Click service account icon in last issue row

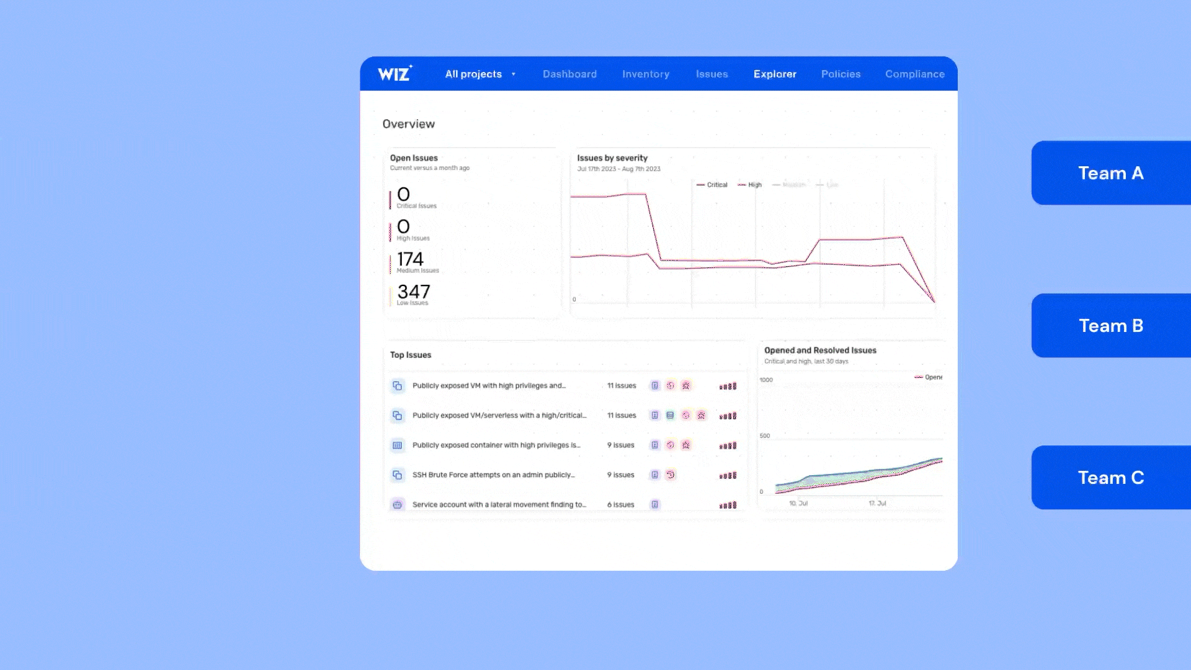pyautogui.click(x=398, y=505)
